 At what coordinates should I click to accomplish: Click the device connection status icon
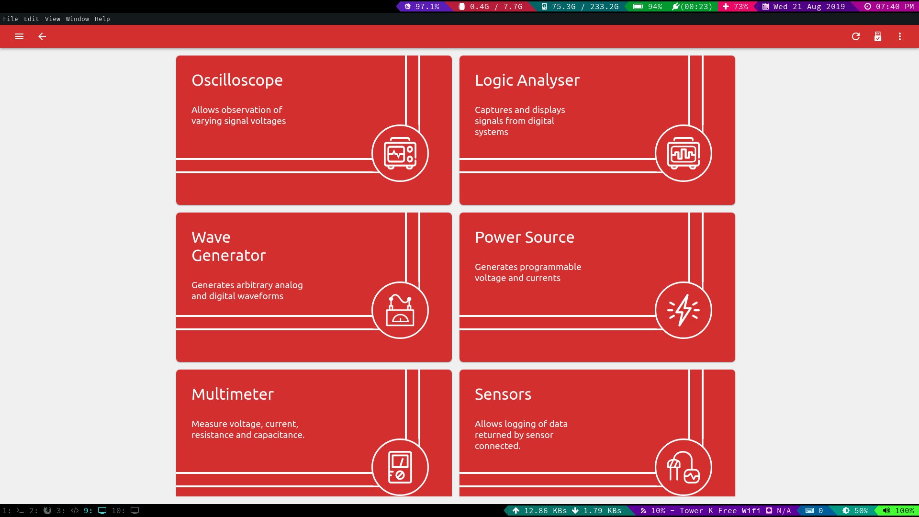click(x=878, y=36)
